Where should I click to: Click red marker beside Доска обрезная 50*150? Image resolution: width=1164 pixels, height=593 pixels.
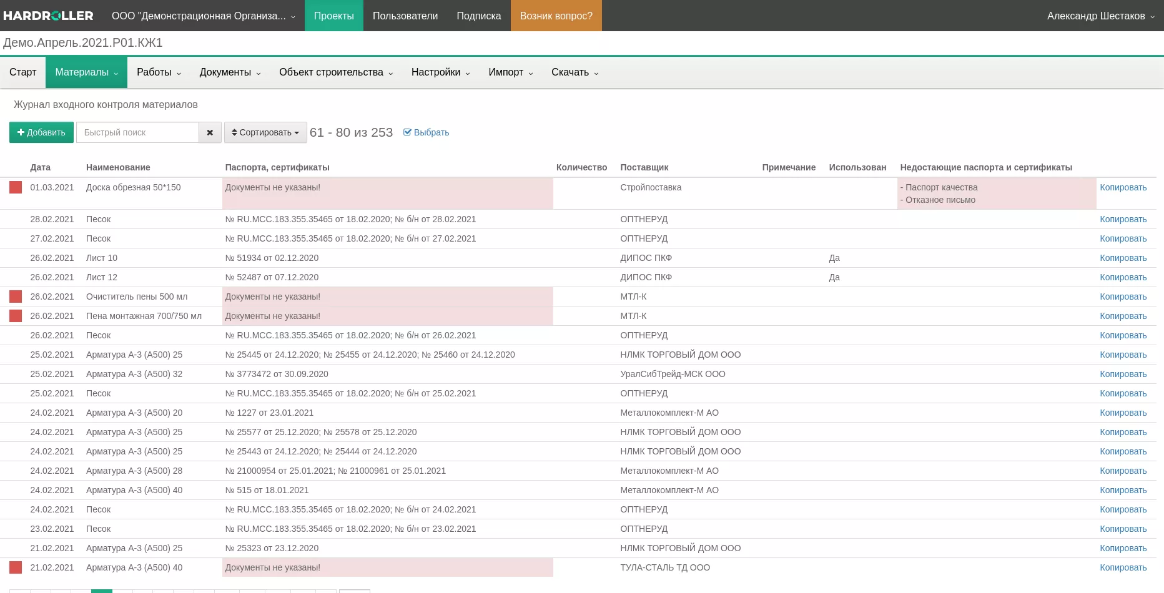click(16, 187)
